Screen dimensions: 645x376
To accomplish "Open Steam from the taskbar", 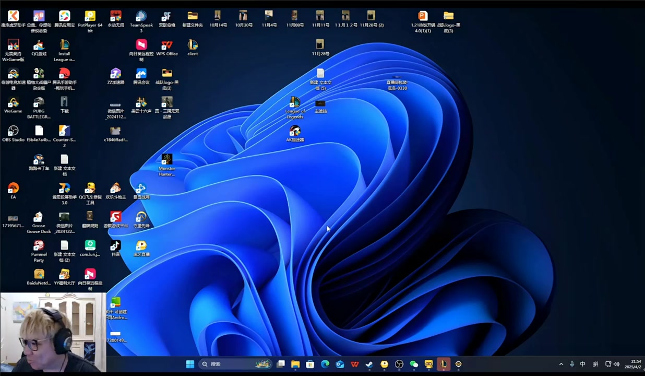I will (x=369, y=364).
